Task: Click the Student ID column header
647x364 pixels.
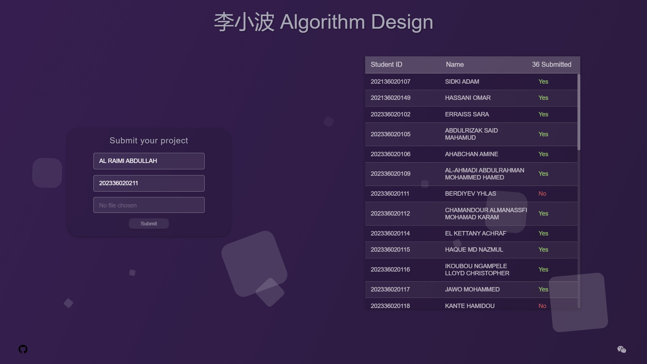Action: point(386,64)
